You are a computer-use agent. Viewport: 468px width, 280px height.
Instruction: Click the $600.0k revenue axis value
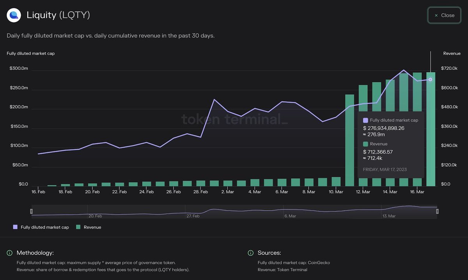pyautogui.click(x=449, y=88)
